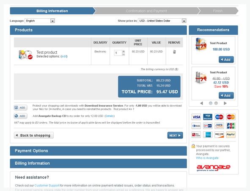The height and width of the screenshot is (191, 250).
Task: Switch to second recommendations page dot
Action: pyautogui.click(x=216, y=103)
